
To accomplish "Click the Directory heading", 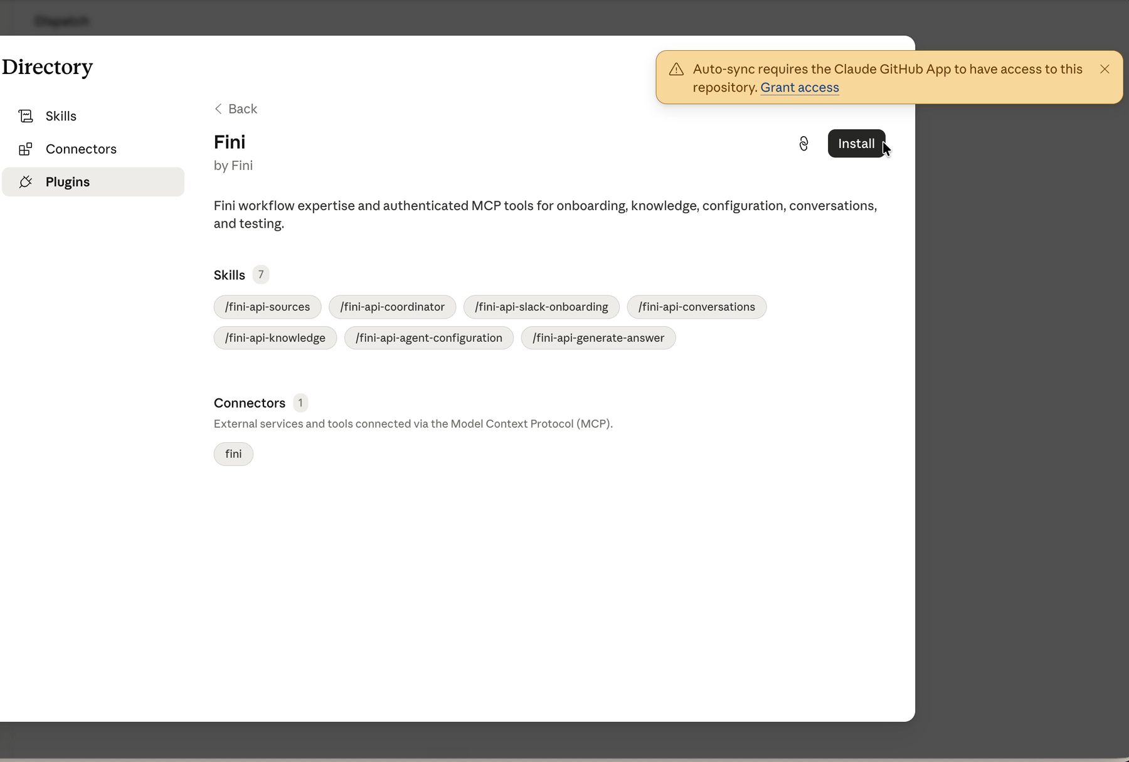I will click(47, 67).
